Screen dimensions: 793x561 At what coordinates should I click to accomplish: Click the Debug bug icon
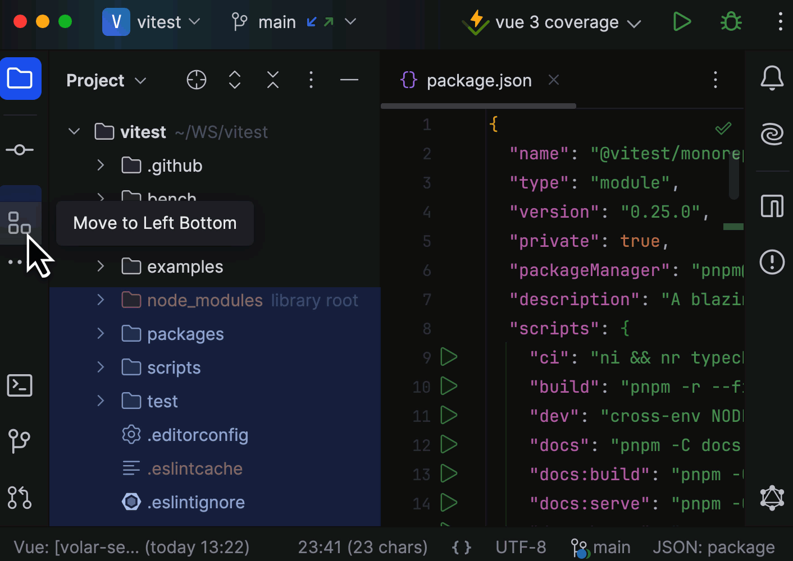[731, 22]
